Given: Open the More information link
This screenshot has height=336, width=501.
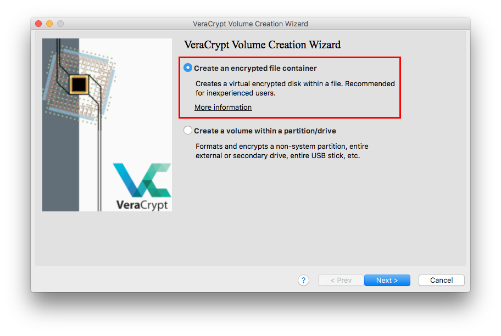Looking at the screenshot, I should tap(223, 107).
